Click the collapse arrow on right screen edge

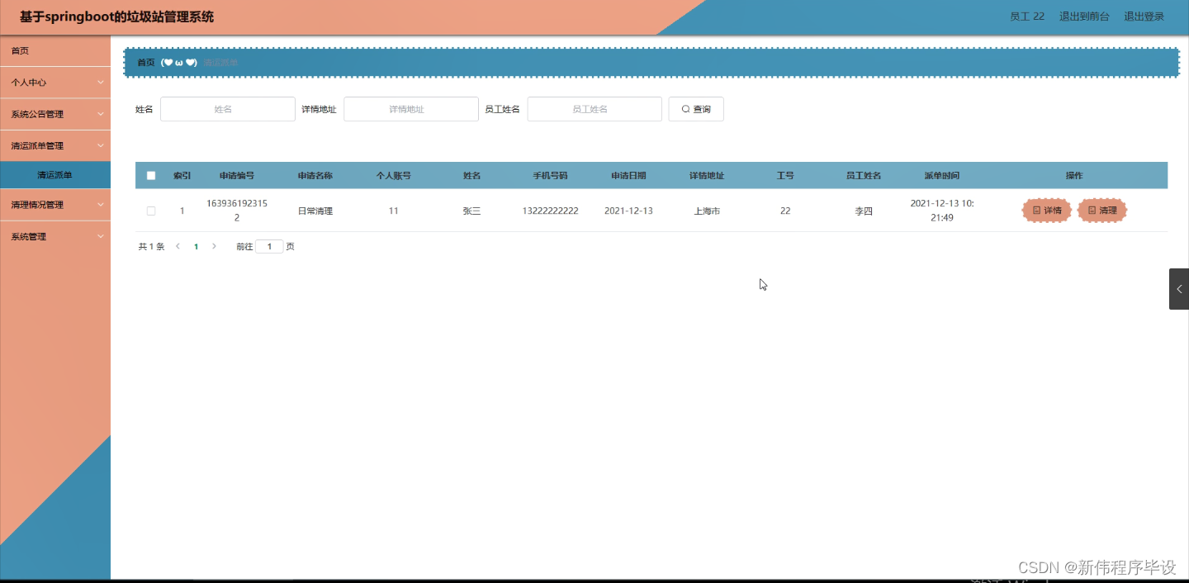[1179, 288]
